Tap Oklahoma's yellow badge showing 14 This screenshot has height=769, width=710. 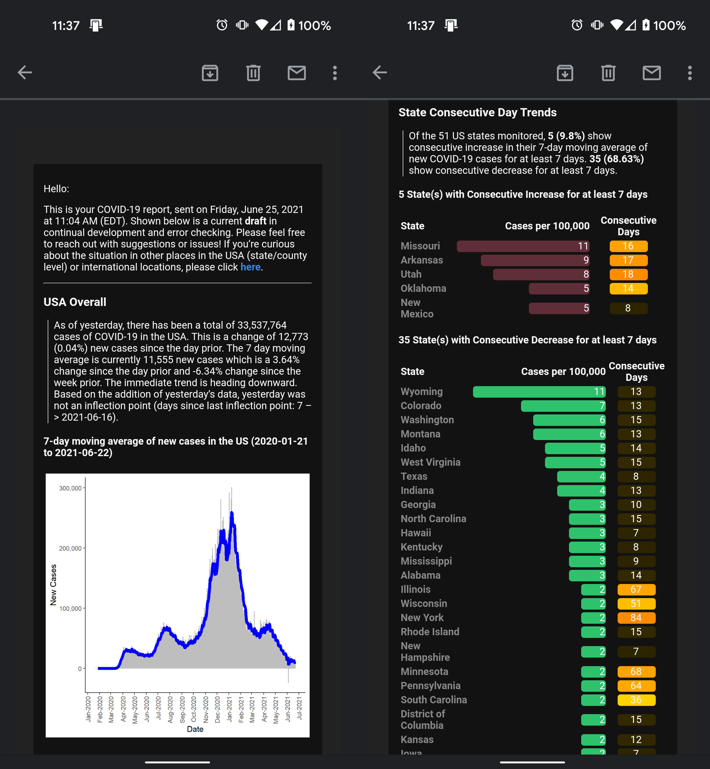pos(628,289)
